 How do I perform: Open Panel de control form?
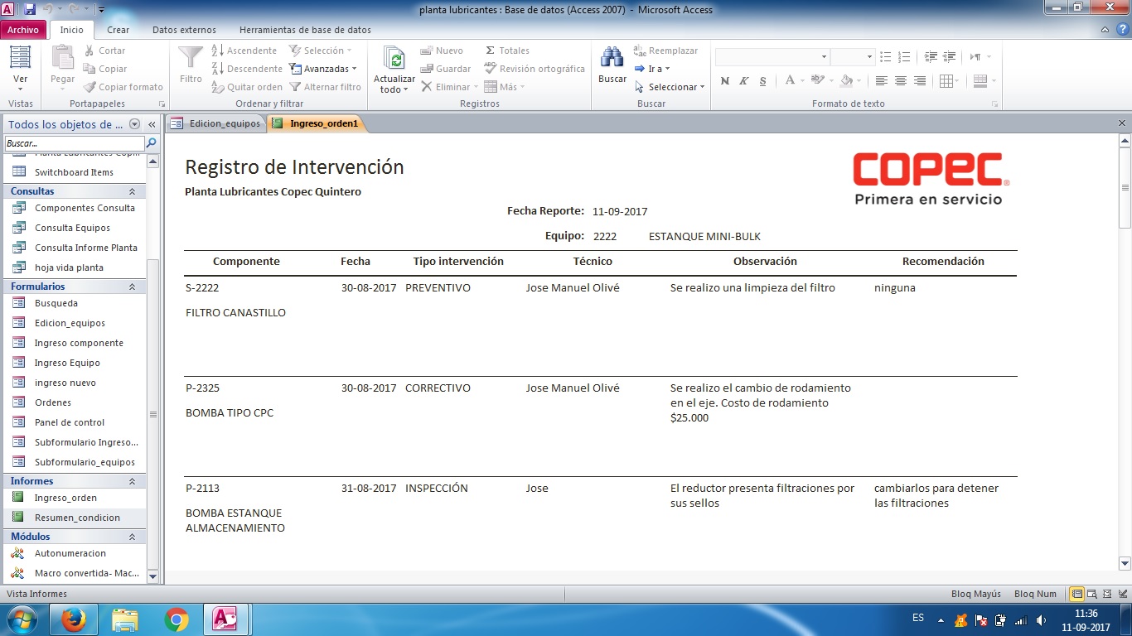(74, 422)
